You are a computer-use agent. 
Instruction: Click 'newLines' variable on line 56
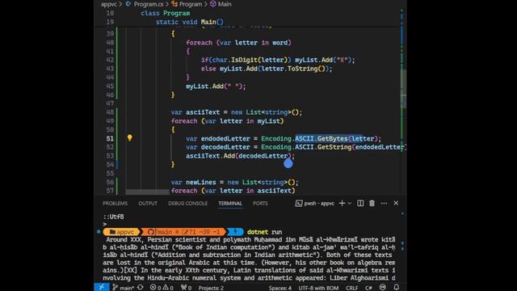(x=201, y=182)
